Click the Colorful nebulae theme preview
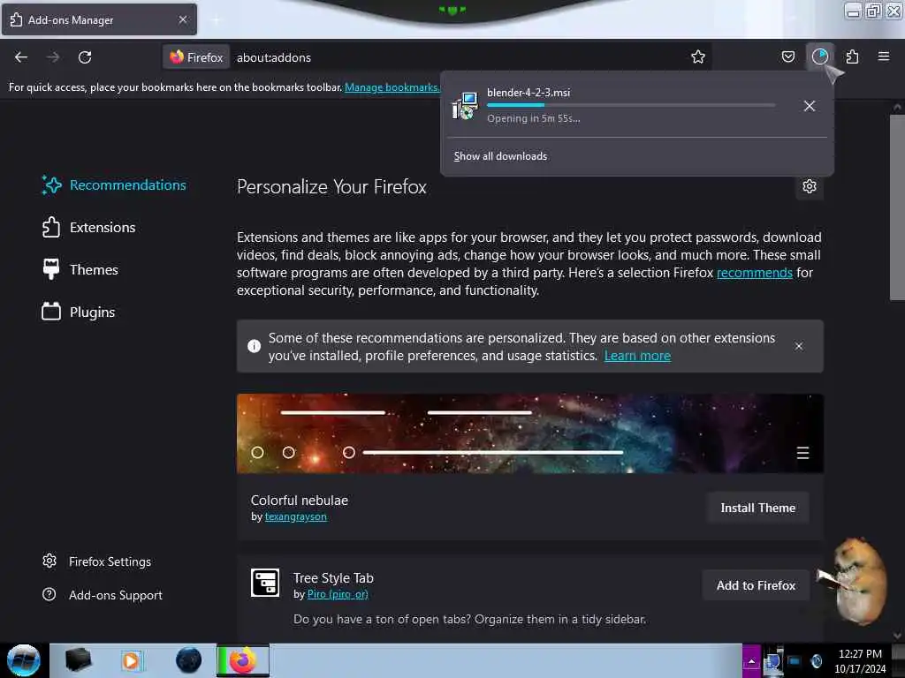This screenshot has width=905, height=678. 530,433
